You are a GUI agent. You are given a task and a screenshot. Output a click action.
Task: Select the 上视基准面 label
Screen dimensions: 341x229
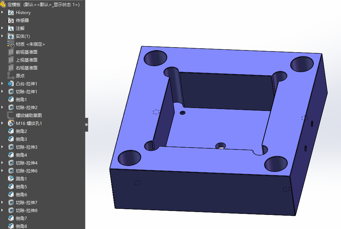point(27,60)
